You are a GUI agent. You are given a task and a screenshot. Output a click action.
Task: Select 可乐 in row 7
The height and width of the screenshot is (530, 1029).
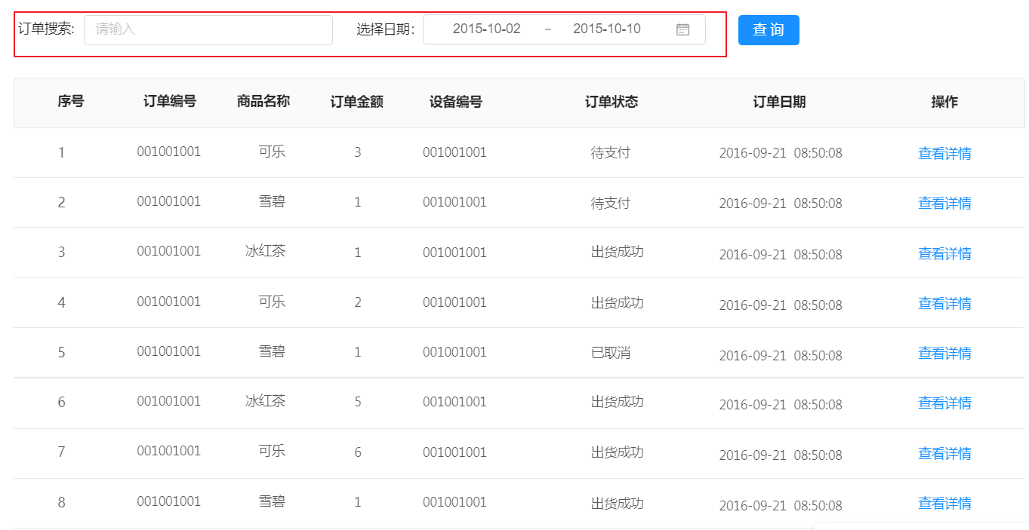272,451
